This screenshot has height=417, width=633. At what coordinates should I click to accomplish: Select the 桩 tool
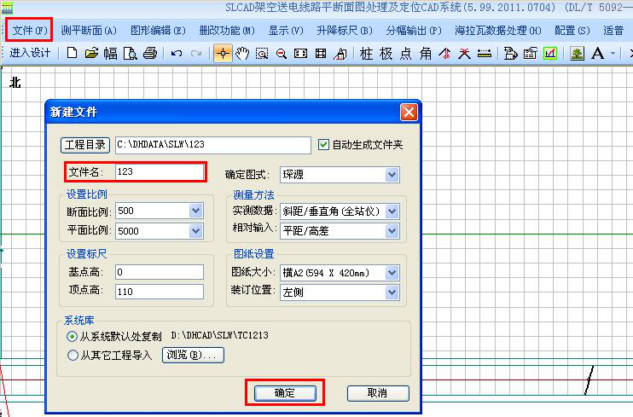pos(366,53)
